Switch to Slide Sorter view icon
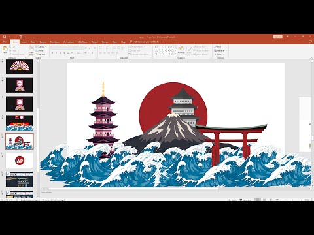The height and width of the screenshot is (235, 314). click(x=264, y=200)
